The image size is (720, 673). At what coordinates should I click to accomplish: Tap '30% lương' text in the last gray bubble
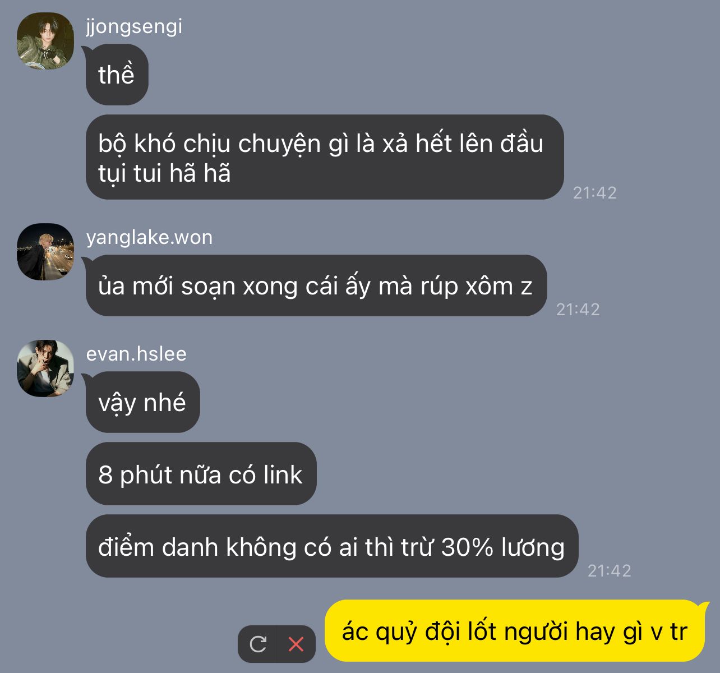503,547
